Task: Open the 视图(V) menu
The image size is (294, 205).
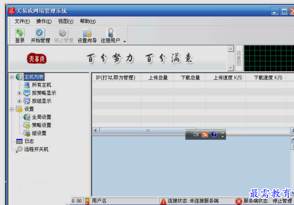Action: point(65,21)
